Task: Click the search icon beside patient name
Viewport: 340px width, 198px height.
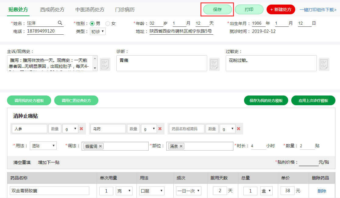Action: pyautogui.click(x=60, y=23)
